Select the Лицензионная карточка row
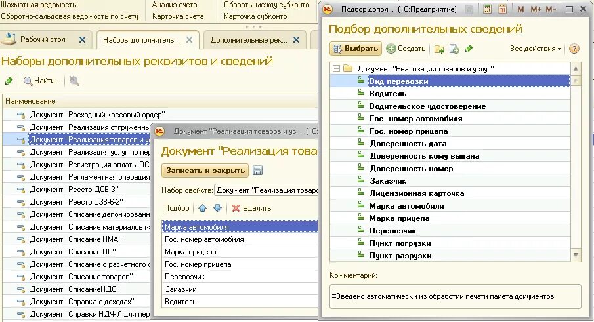The width and height of the screenshot is (594, 322). (x=450, y=193)
